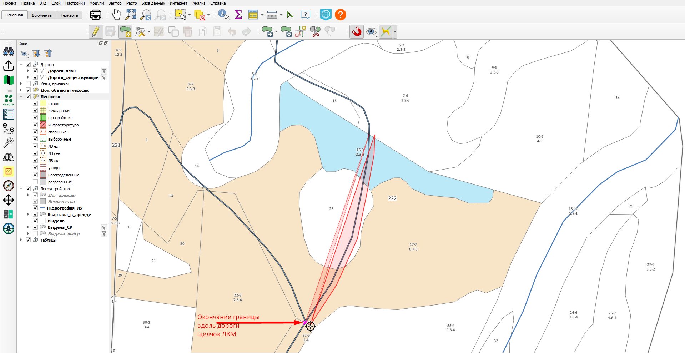The height and width of the screenshot is (353, 685).
Task: Expand the Квартала_в_аренде layer
Action: (28, 214)
